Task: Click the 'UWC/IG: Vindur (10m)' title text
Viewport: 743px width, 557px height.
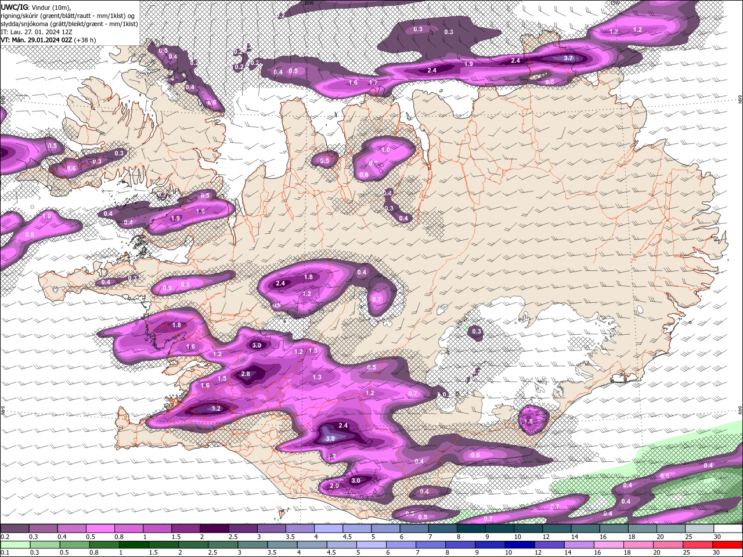Action: click(37, 7)
